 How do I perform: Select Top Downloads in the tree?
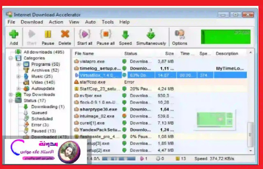(x=39, y=95)
